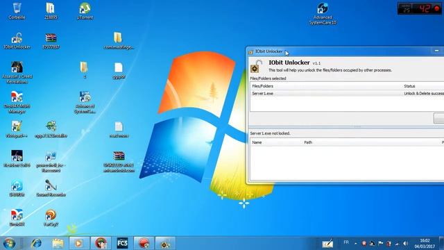Launch Internet Explorer from the taskbar
444x250 pixels.
point(36,243)
